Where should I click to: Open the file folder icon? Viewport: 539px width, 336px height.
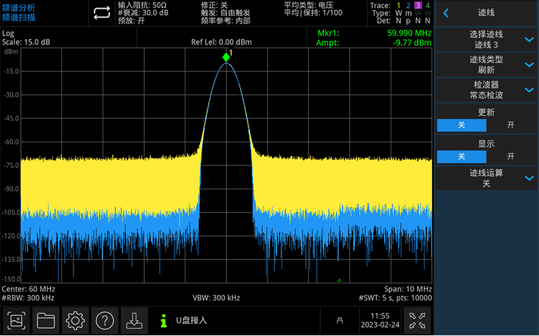pos(45,321)
